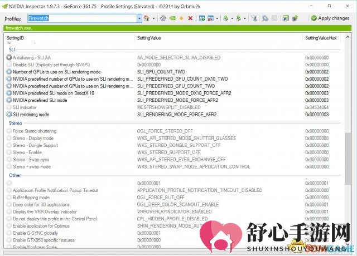The image size is (357, 256).
Task: Select value WKS_STEREO_SWAP_MODE_APPLICATION_CONTROL
Action: [194, 167]
